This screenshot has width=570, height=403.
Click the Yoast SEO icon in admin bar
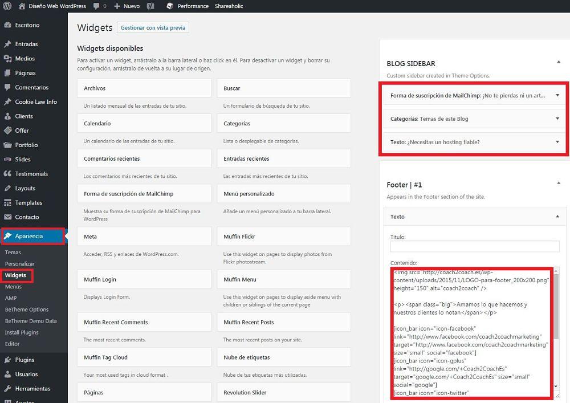150,6
